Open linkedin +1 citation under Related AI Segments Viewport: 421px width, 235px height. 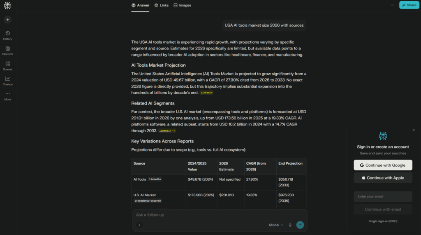167,131
